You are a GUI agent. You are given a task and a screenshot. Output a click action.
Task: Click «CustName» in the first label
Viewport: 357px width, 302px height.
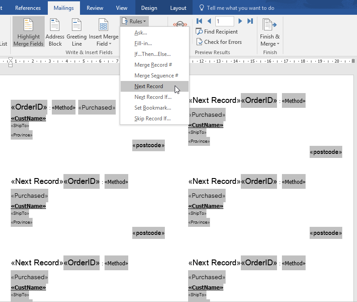28,118
